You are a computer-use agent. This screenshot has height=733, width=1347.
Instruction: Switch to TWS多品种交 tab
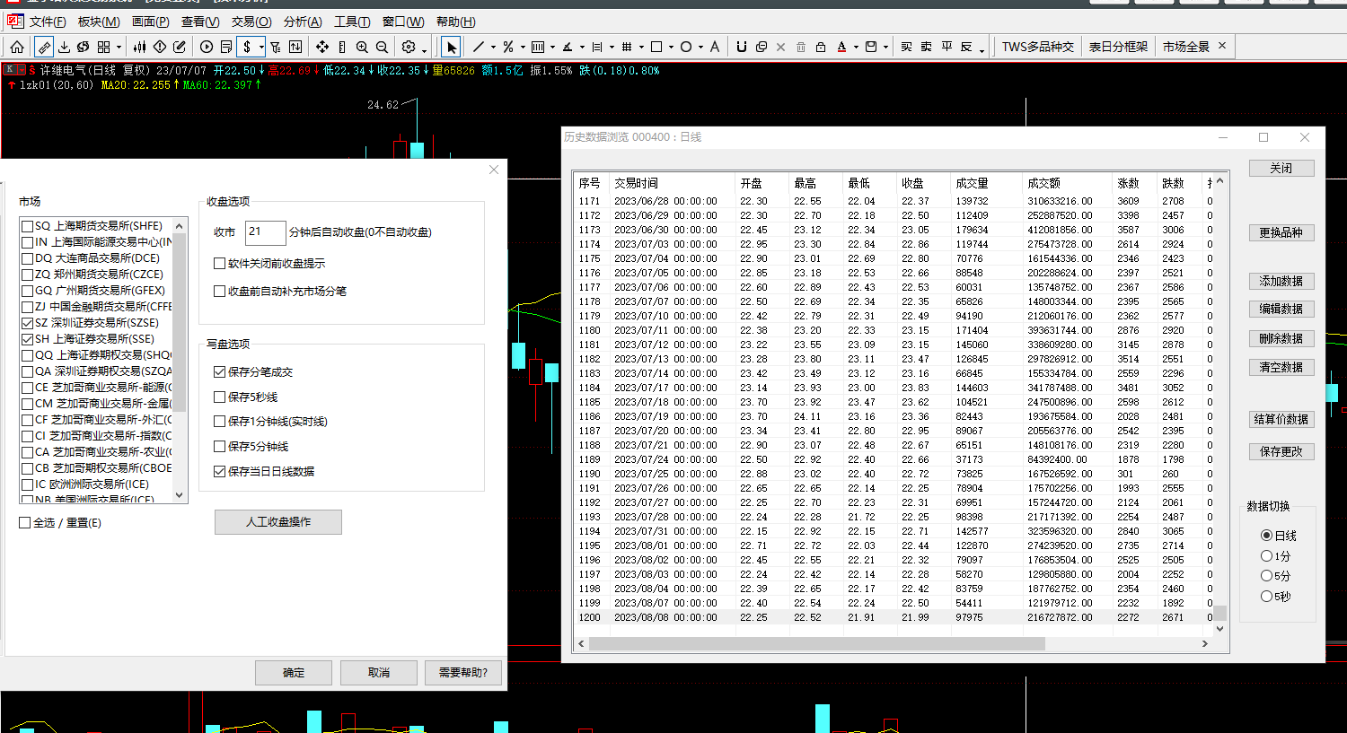[x=1037, y=47]
